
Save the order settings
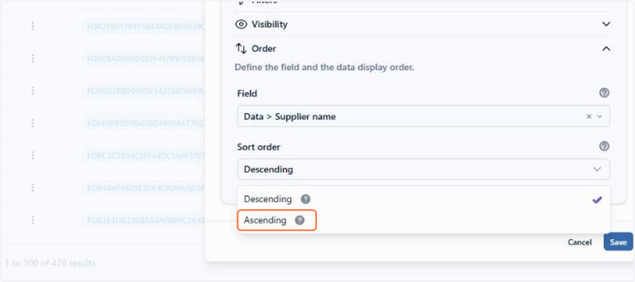pyautogui.click(x=618, y=242)
